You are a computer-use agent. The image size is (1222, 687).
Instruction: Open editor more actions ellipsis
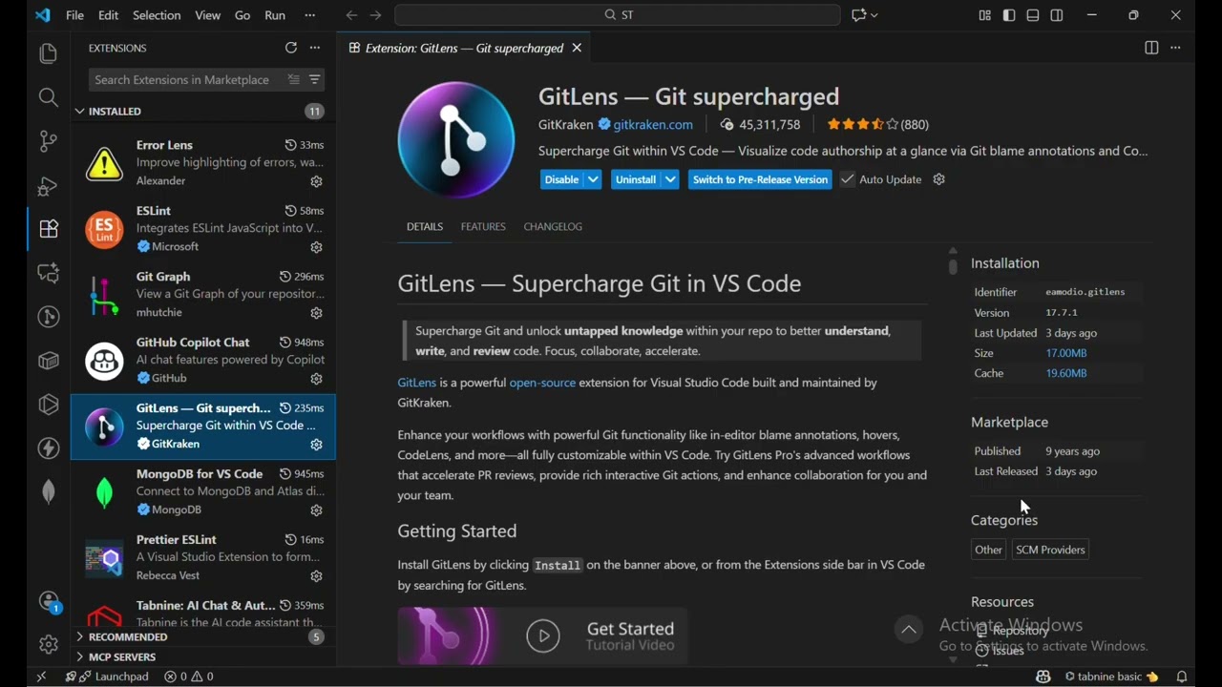click(x=1176, y=48)
